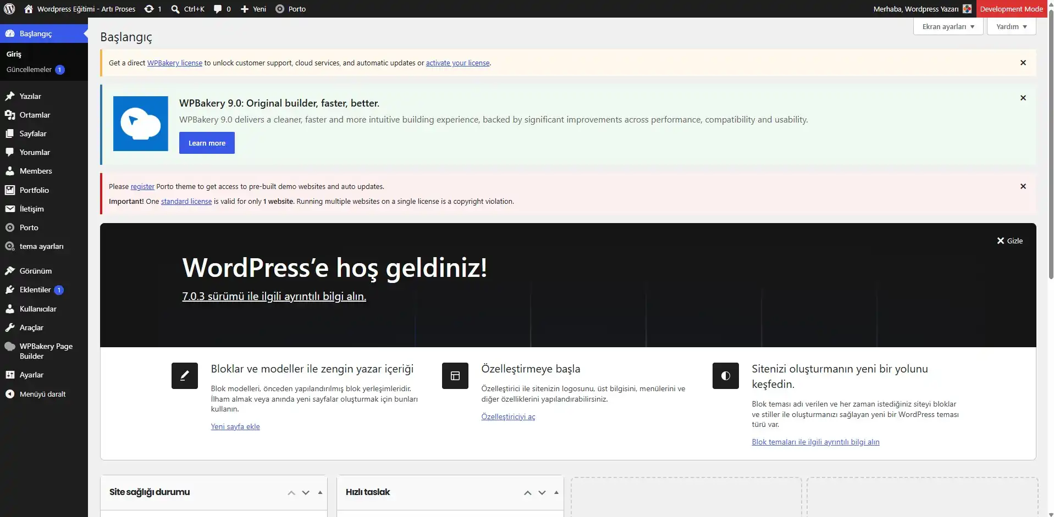Open Kullanıcılar users menu
The image size is (1054, 517).
44,309
